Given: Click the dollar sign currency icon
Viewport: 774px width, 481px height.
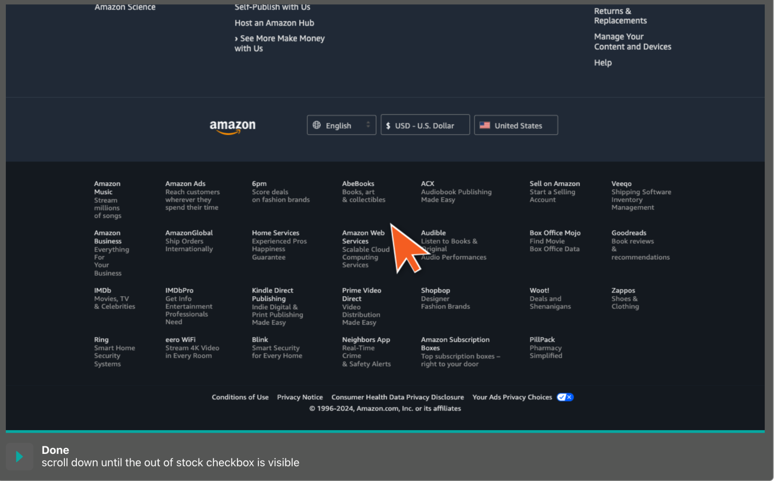Looking at the screenshot, I should pos(388,126).
